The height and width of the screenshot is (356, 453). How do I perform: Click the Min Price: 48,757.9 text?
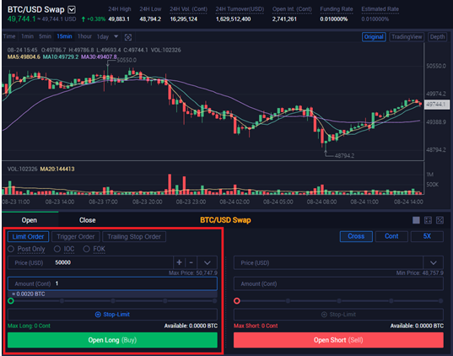[420, 272]
